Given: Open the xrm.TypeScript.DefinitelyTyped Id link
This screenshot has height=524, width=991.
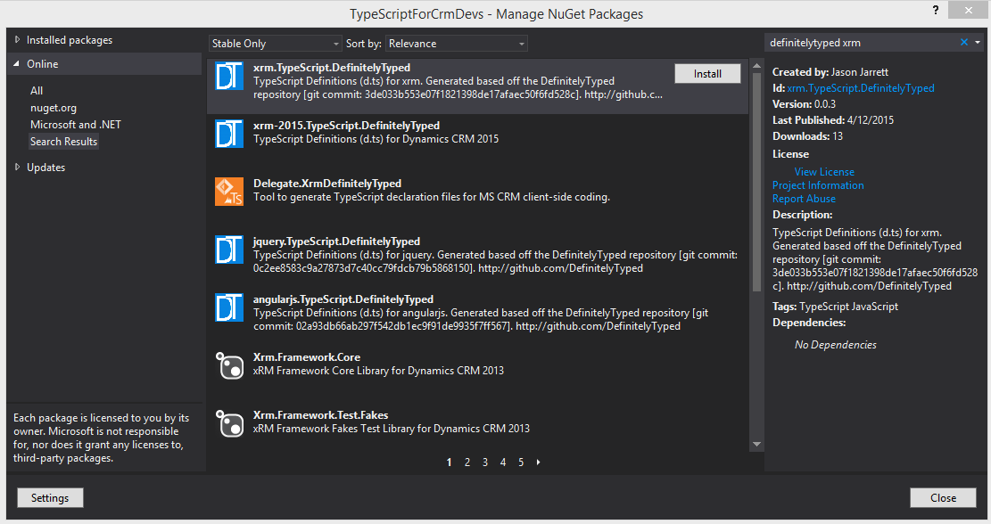Looking at the screenshot, I should [861, 88].
